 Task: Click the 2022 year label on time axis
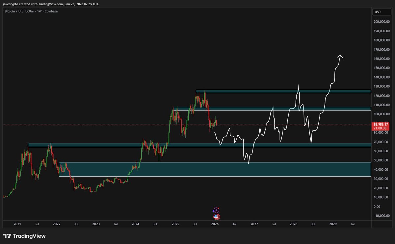(x=57, y=224)
